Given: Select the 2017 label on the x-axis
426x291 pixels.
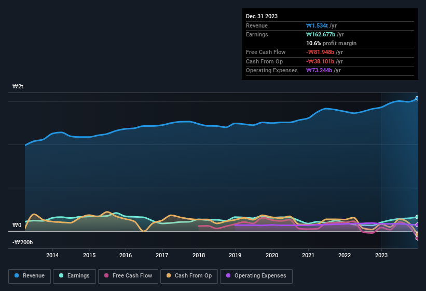Looking at the screenshot, I should pyautogui.click(x=162, y=255).
